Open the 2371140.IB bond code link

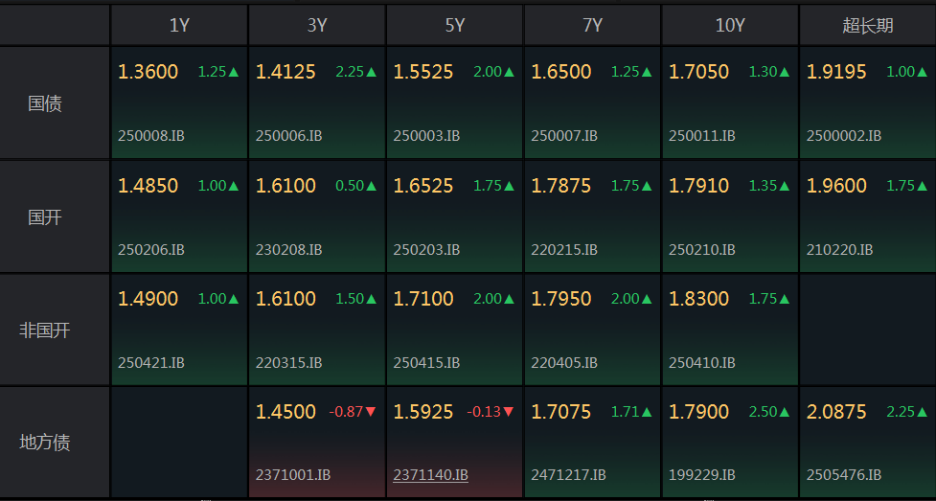430,475
